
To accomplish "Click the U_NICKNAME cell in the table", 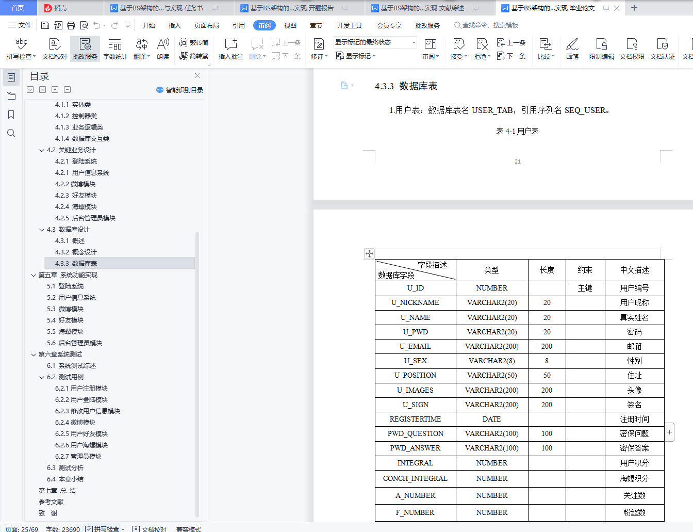I will tap(415, 302).
